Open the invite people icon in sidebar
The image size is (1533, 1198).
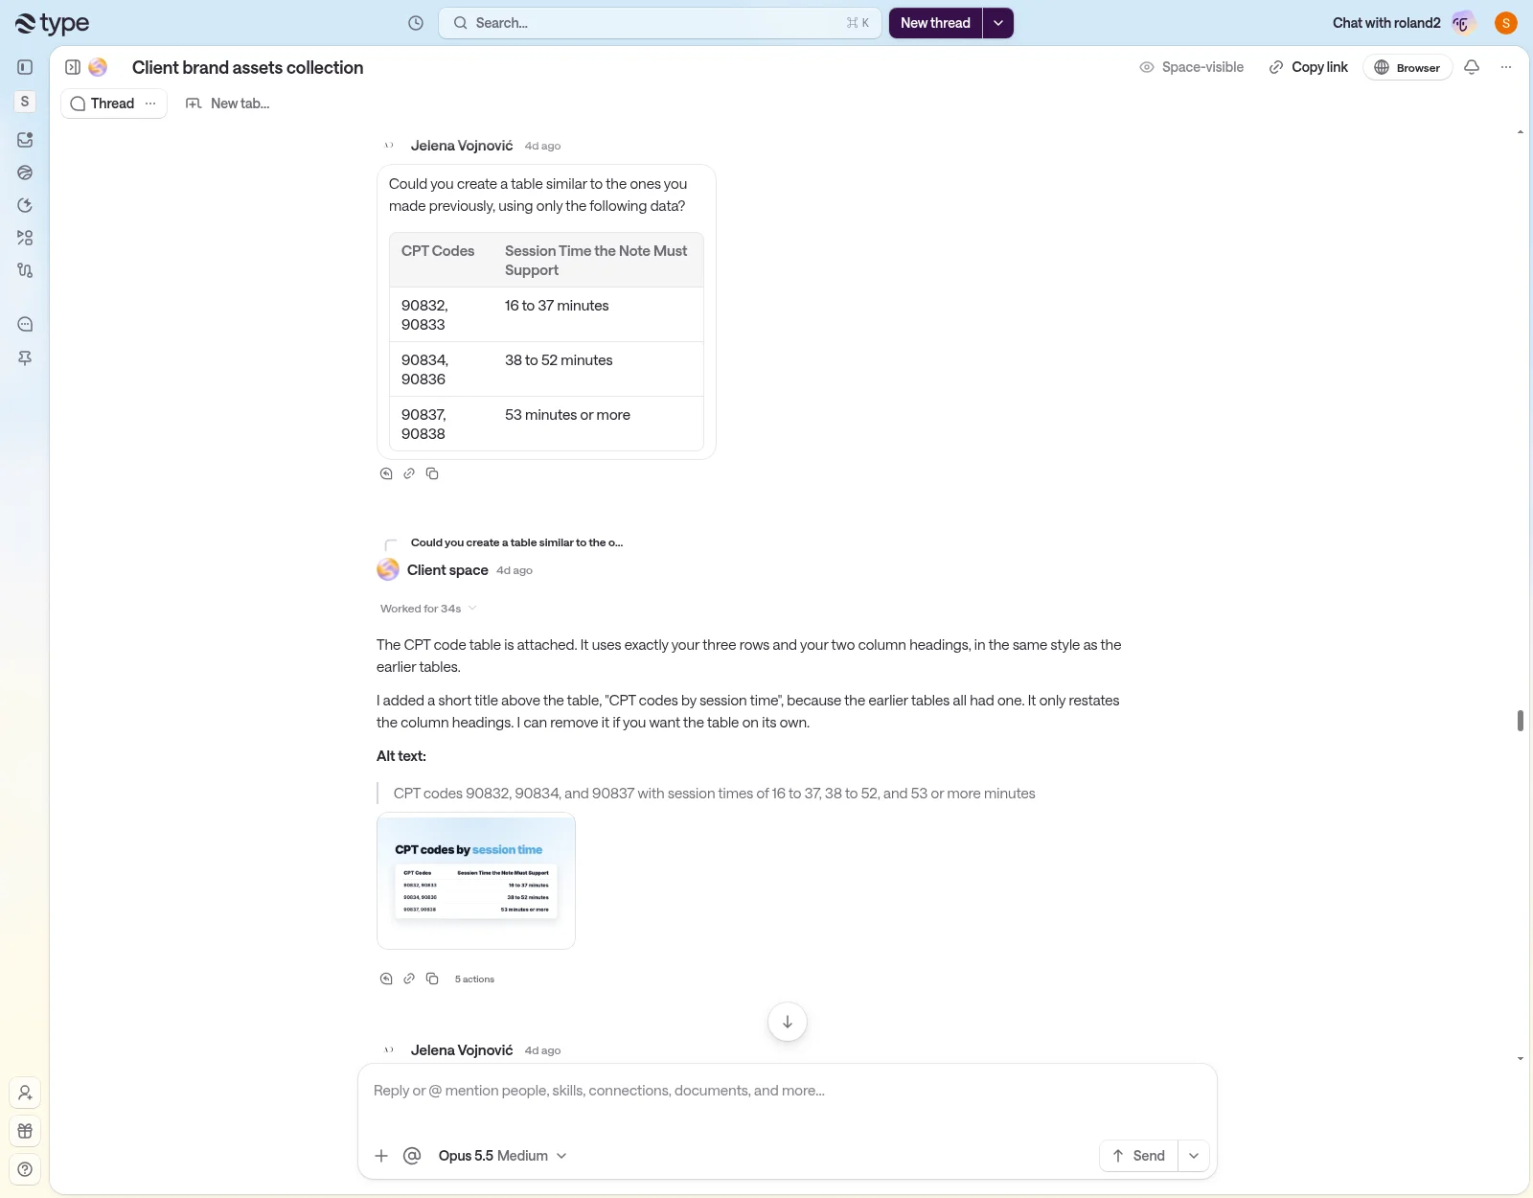(x=25, y=1093)
